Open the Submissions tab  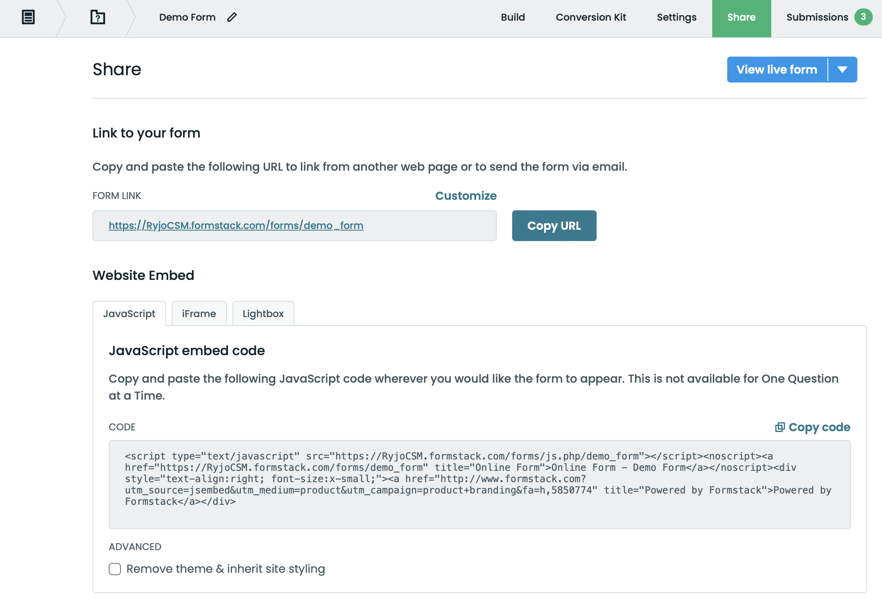(x=817, y=17)
